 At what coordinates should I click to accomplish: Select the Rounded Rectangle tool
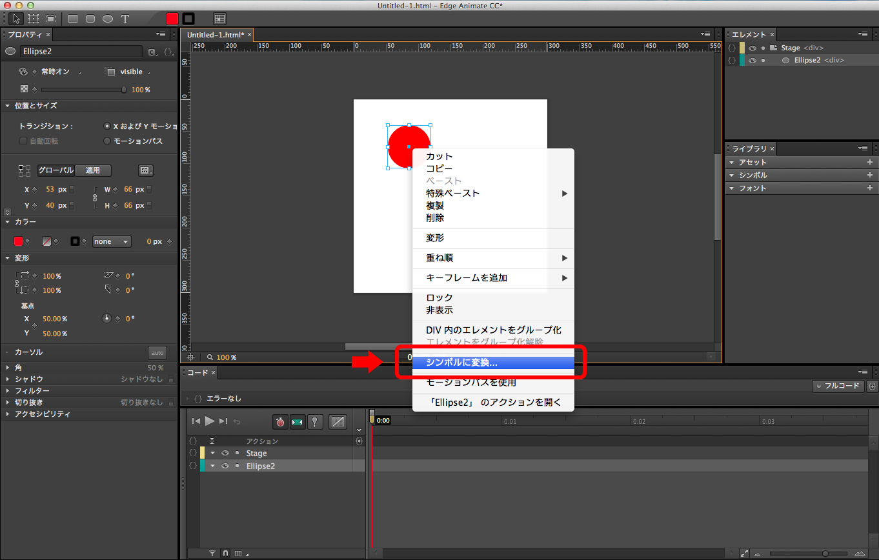pos(90,19)
